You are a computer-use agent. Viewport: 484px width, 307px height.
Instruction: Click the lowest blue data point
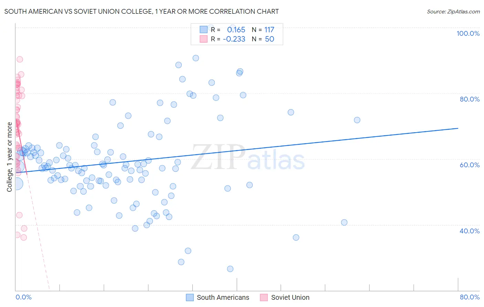tap(230, 269)
